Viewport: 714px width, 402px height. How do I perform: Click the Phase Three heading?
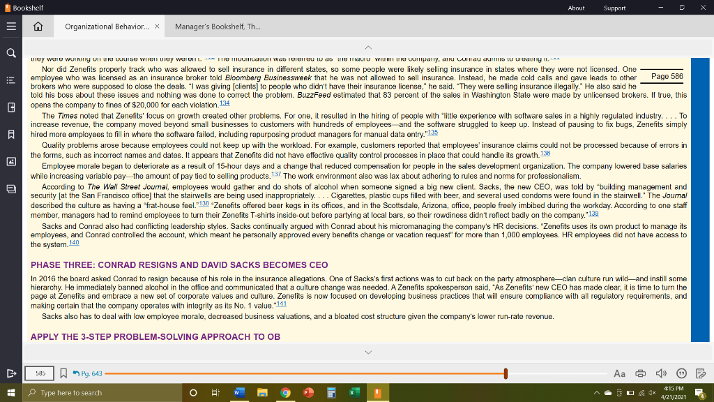179,265
